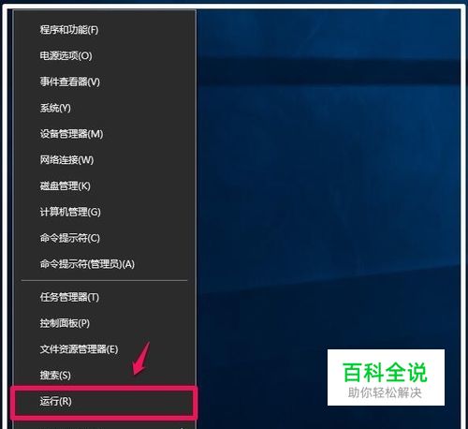468x429 pixels.
Task: Select 电源选项(O) menu entry
Action: click(104, 56)
